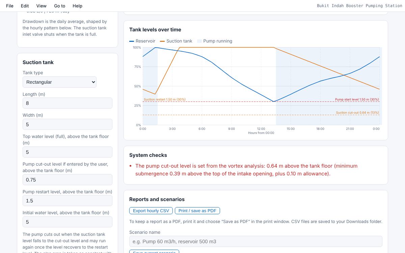
Task: Click the 'Reports and scenarios' heading
Action: pyautogui.click(x=157, y=199)
